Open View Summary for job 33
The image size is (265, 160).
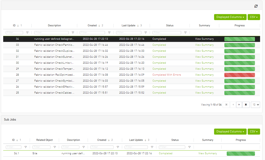(204, 45)
